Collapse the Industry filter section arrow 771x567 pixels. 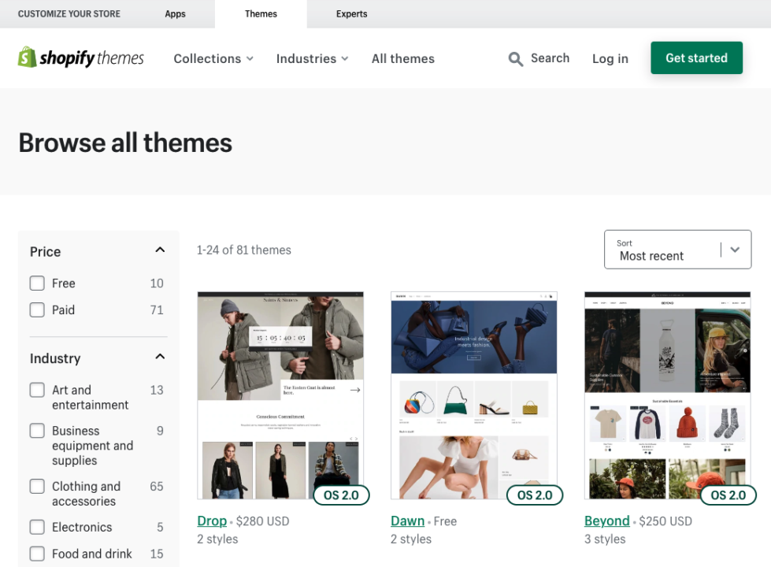click(160, 356)
